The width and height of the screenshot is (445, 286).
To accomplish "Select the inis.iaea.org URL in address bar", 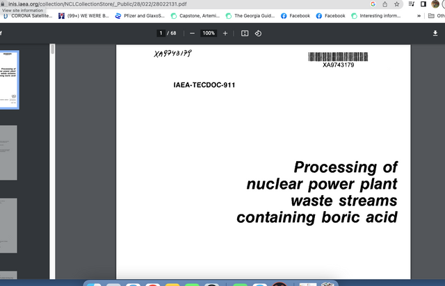I will click(x=97, y=4).
